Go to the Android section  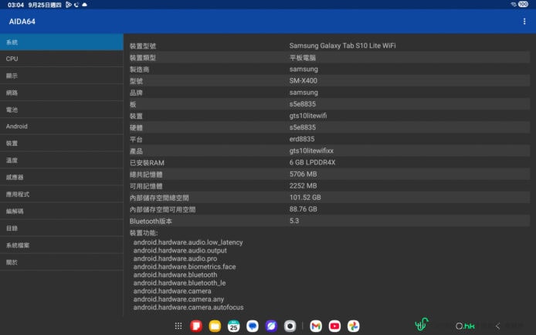point(62,127)
